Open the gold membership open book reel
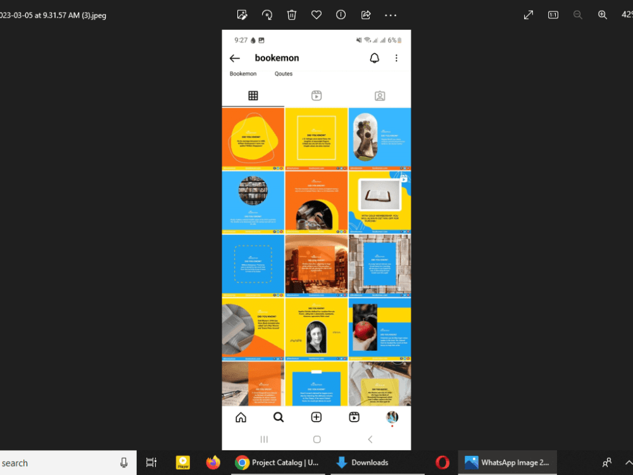This screenshot has height=475, width=633. 380,203
